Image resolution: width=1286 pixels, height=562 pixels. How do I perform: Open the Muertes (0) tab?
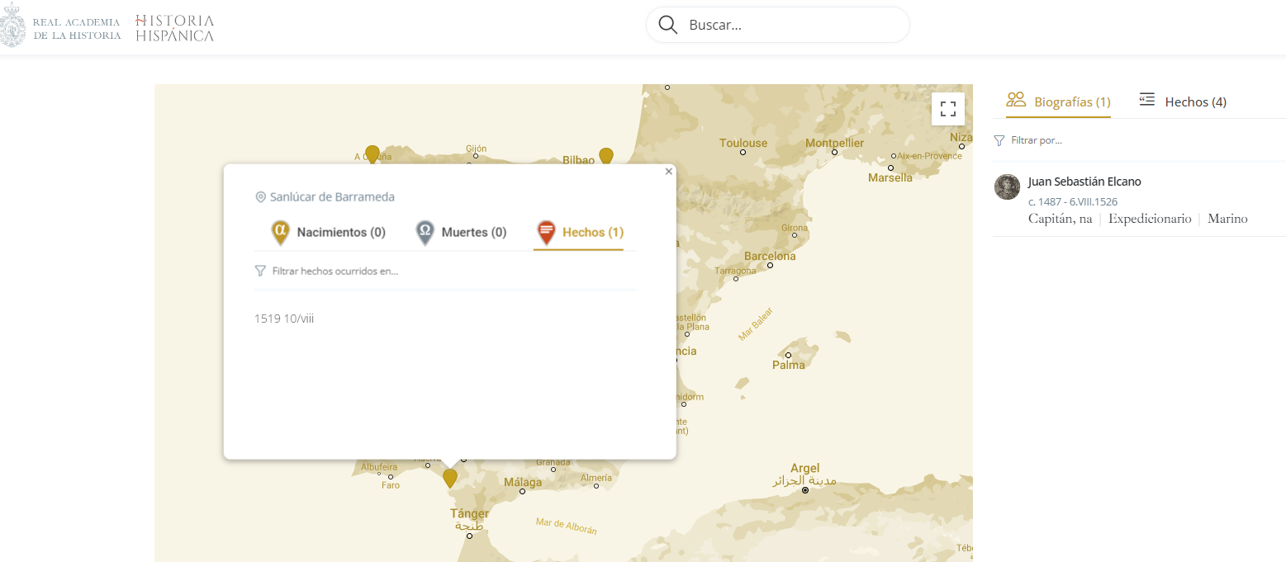tap(460, 233)
